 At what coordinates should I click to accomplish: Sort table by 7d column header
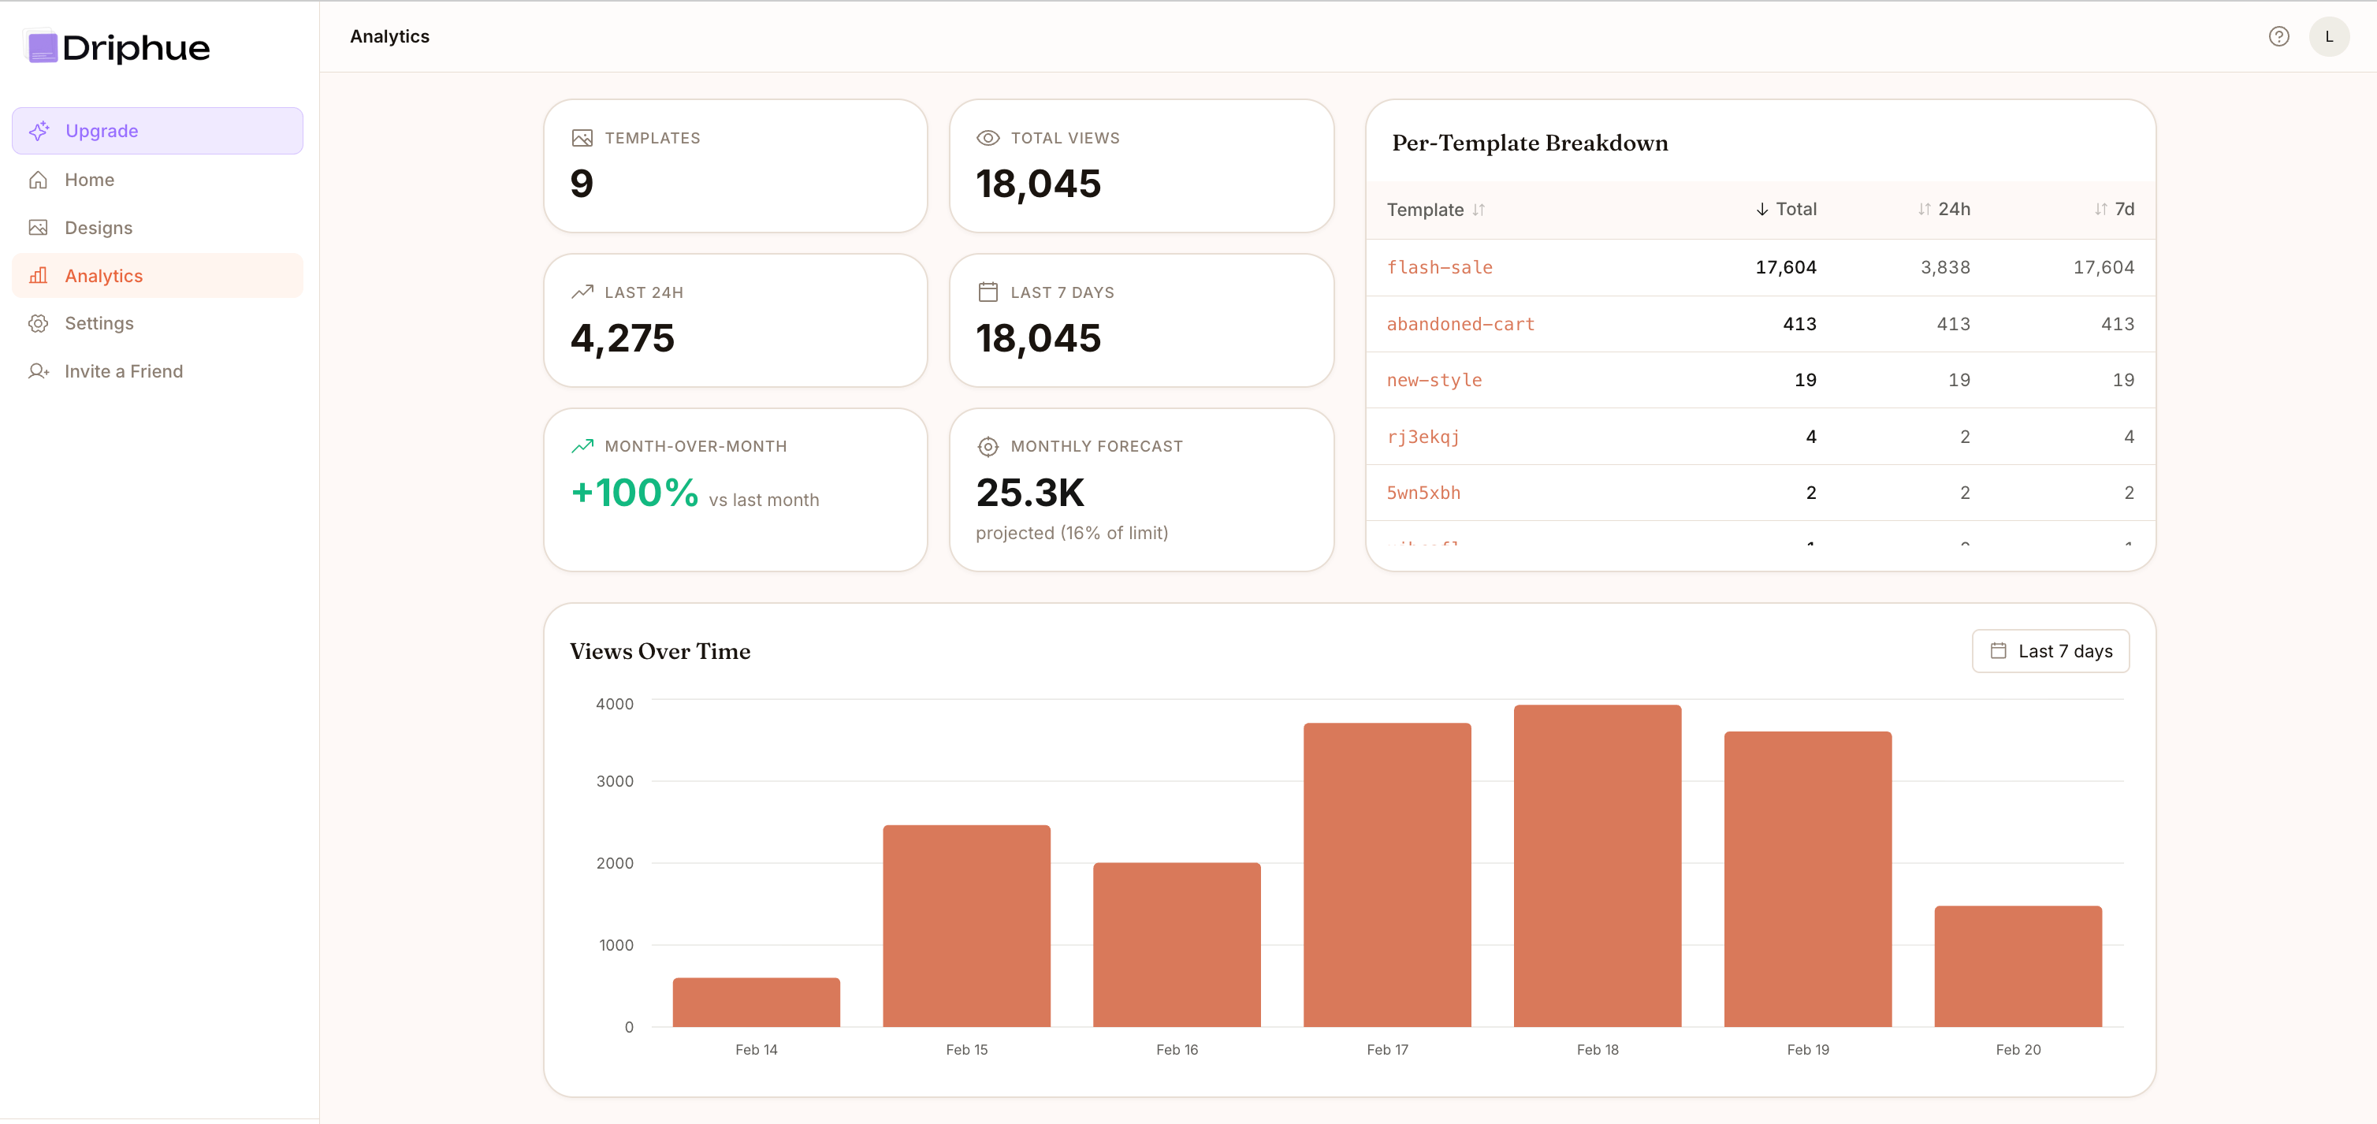pos(2113,210)
